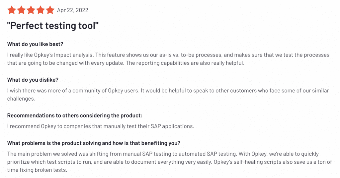Click the "What do you dislike?" heading
Viewport: 340px width, 178px height.
pos(33,80)
